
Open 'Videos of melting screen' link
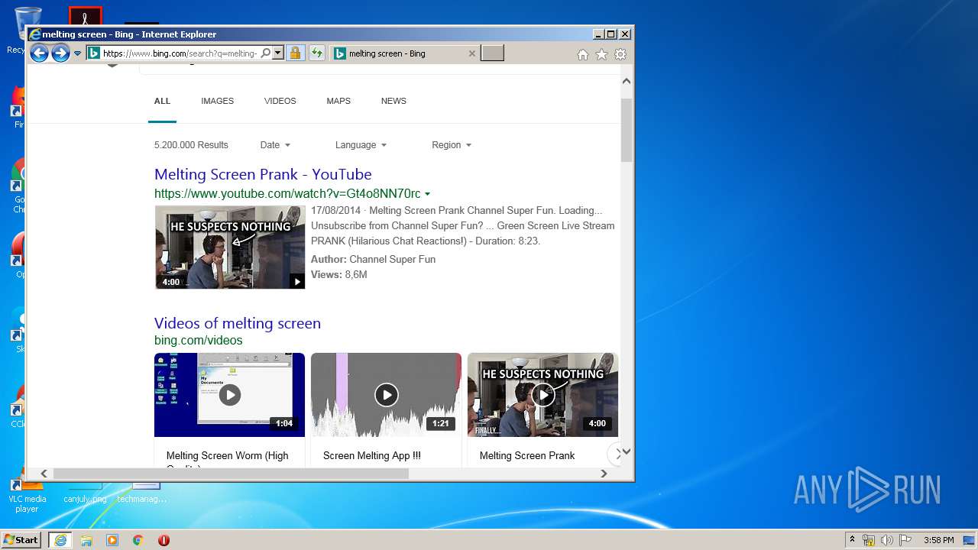pos(238,323)
